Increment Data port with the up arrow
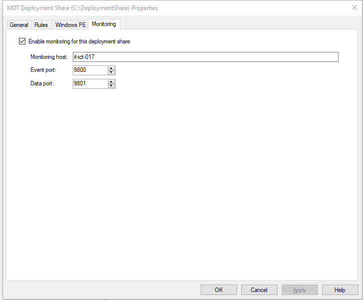This screenshot has height=300, width=363. (x=111, y=82)
